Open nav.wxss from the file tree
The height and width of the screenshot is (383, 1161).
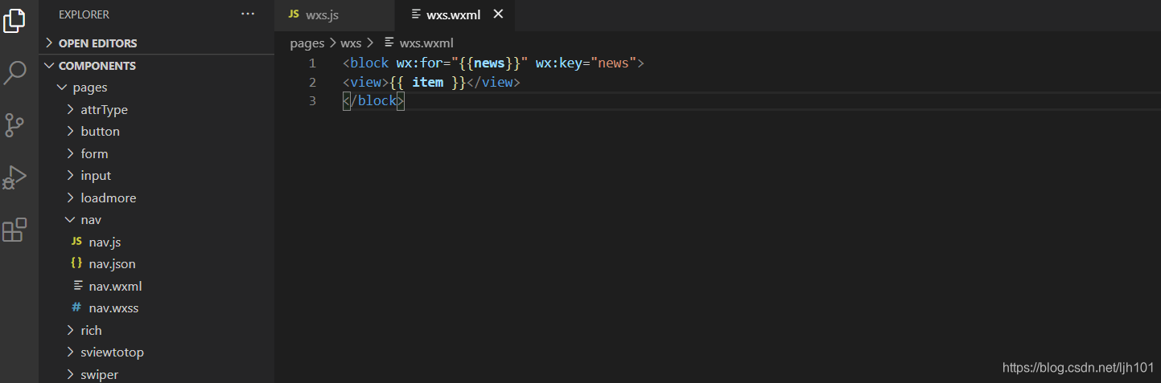(157, 308)
